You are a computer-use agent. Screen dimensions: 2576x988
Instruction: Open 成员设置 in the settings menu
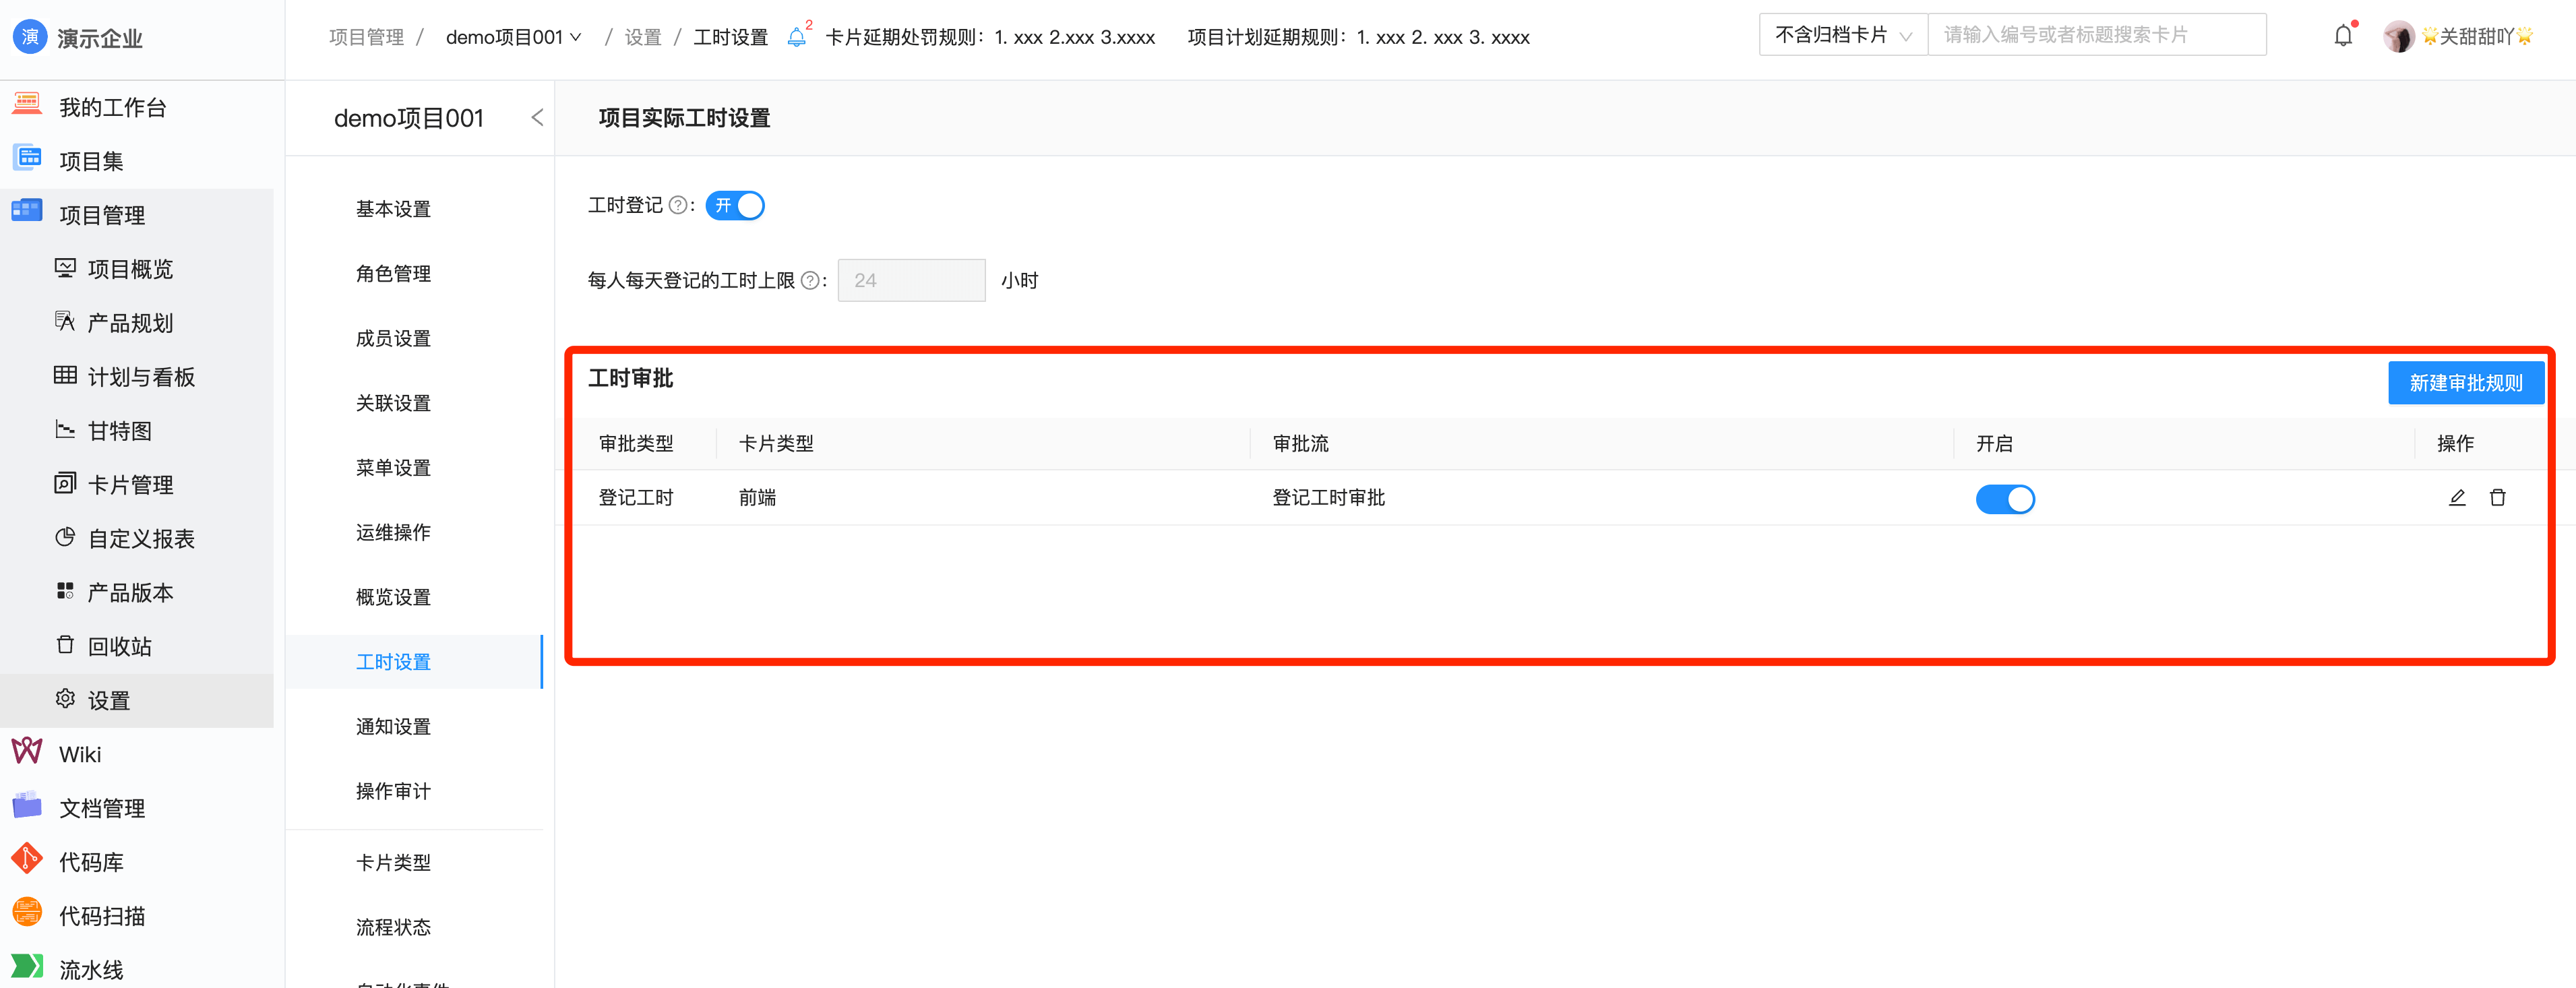click(x=393, y=338)
